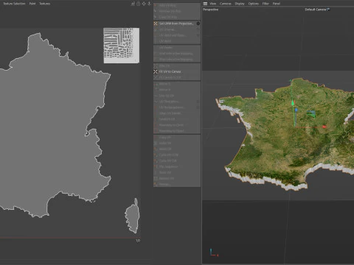Select the Corsica UV island
354x265 pixels.
(x=133, y=216)
